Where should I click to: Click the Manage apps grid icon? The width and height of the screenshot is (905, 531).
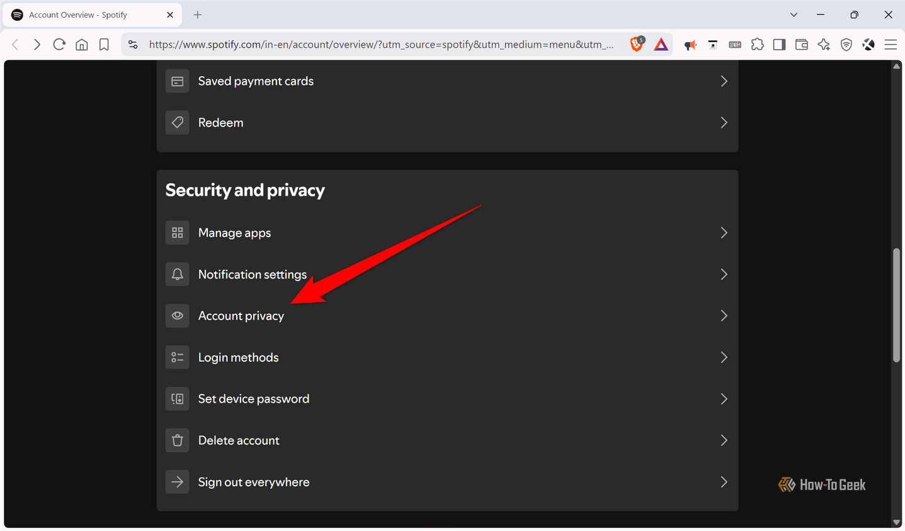178,233
